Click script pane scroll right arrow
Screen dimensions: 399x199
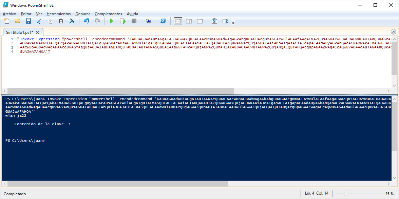[388, 91]
